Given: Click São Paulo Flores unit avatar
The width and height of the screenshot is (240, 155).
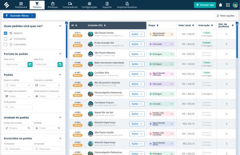Looking at the screenshot, I should (x=90, y=34).
